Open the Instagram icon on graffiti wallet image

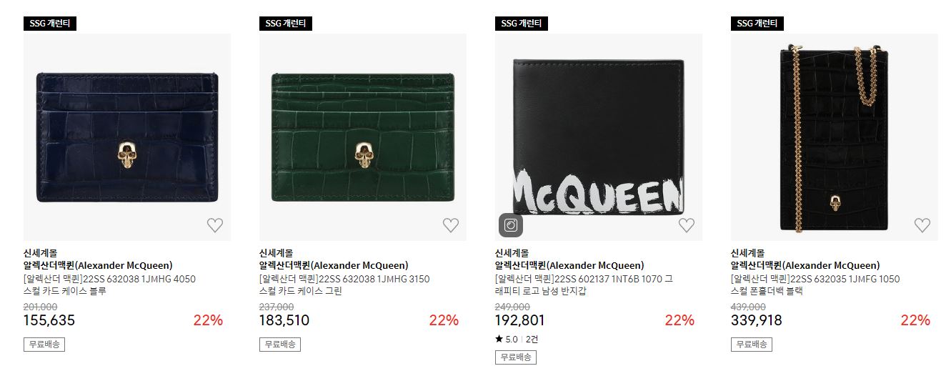[x=511, y=225]
